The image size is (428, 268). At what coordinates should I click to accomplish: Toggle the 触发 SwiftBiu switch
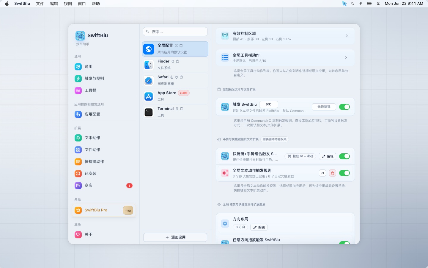(x=344, y=107)
